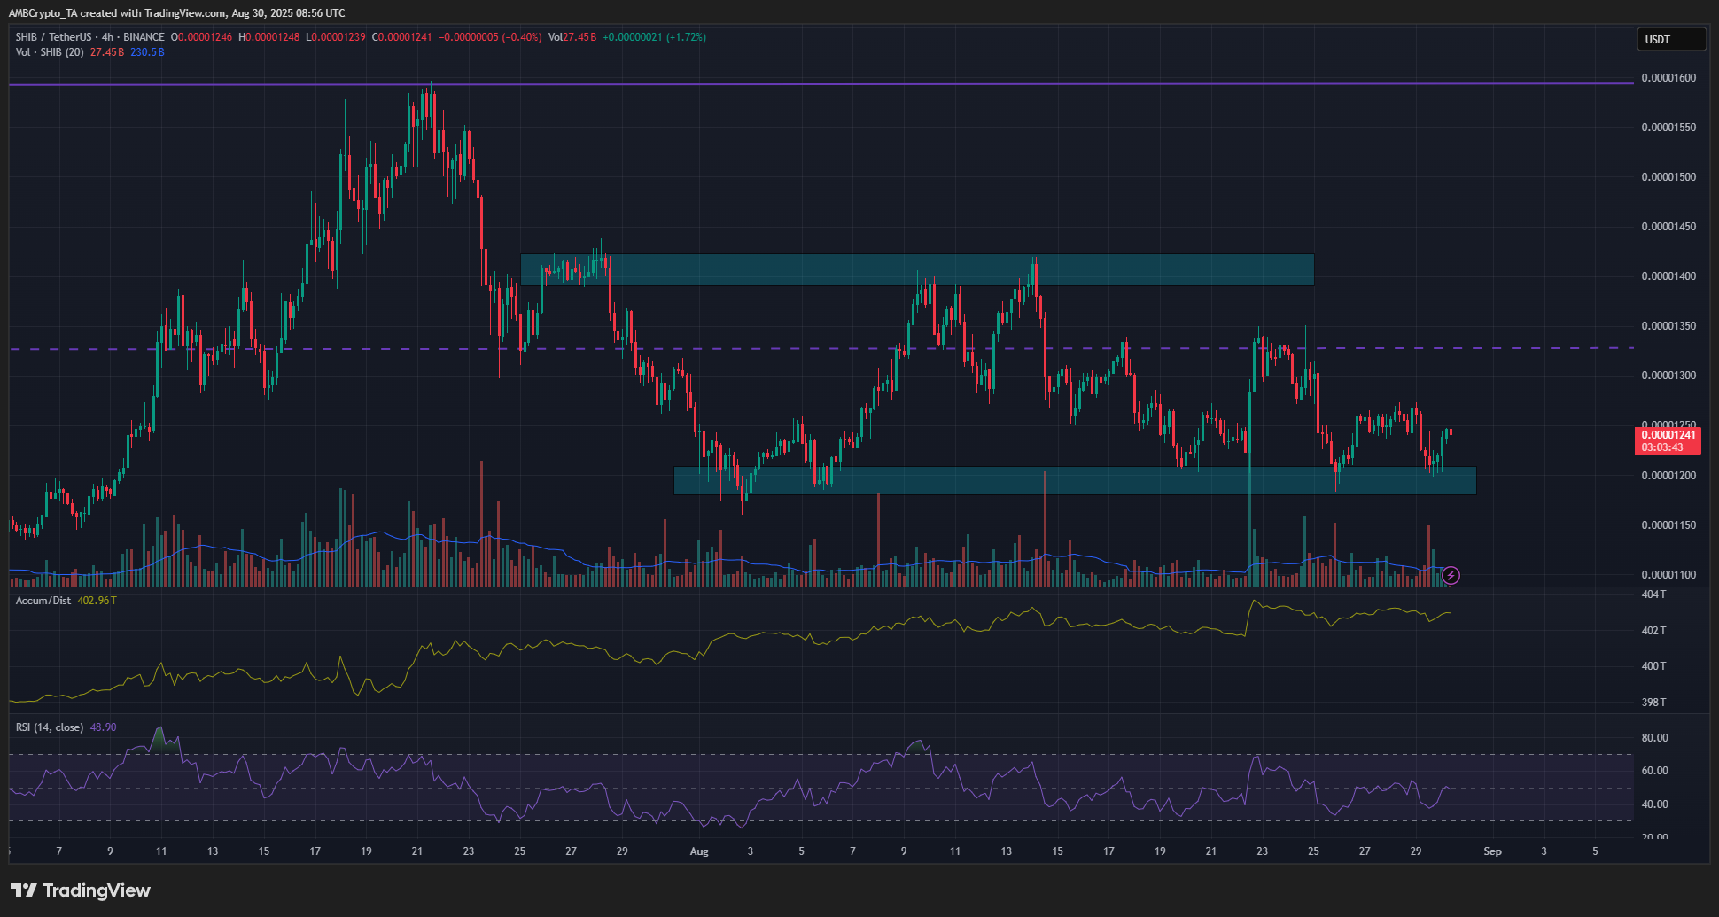This screenshot has width=1719, height=917.
Task: Click the 80.00 label on RSI scale
Action: 1654,738
